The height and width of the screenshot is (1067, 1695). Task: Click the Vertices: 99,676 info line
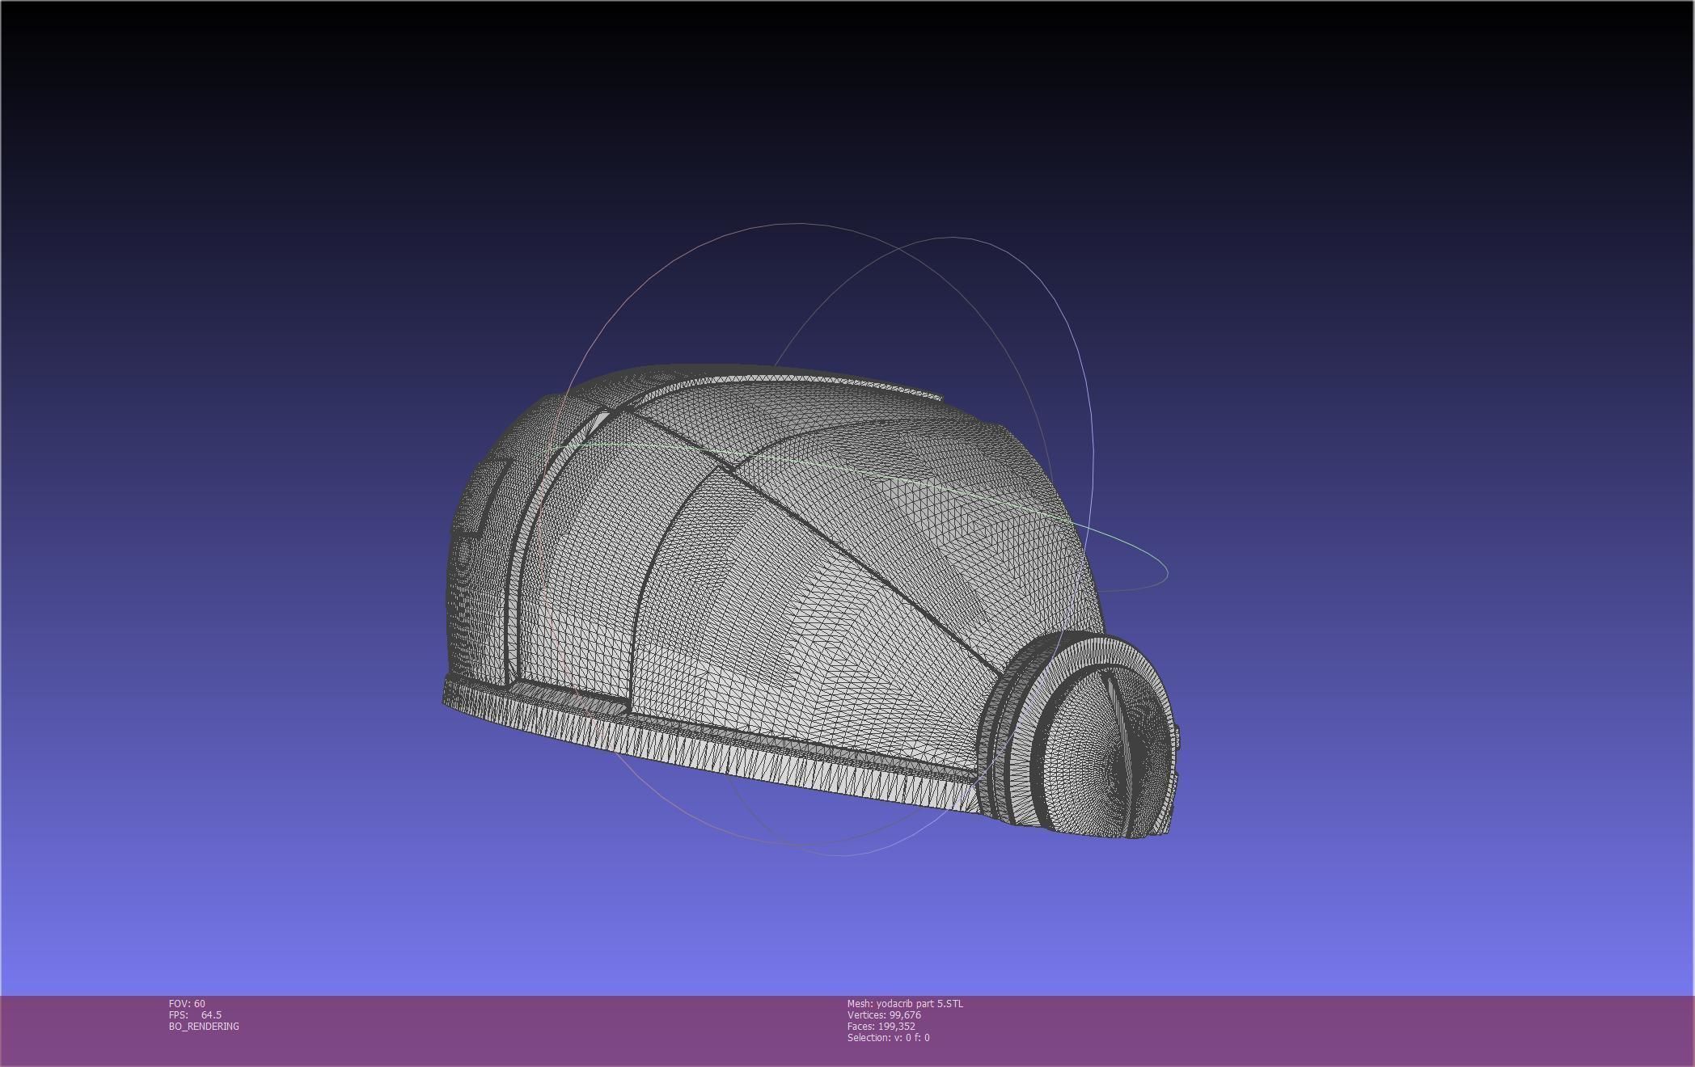point(884,1014)
